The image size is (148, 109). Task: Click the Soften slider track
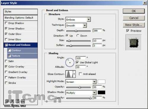click(78, 46)
